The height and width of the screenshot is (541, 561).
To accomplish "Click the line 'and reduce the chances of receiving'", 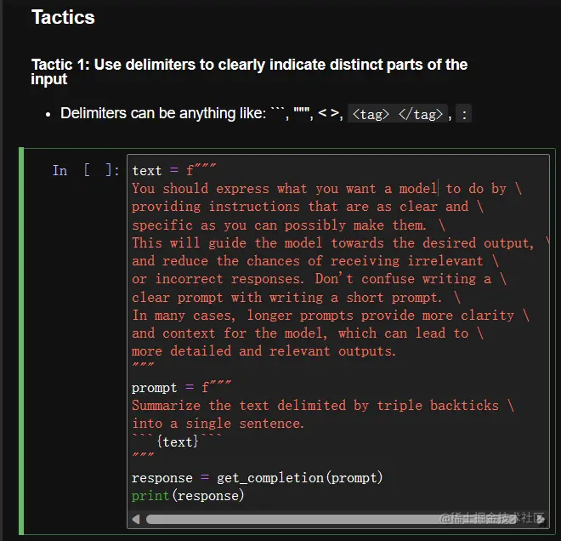I will (315, 261).
